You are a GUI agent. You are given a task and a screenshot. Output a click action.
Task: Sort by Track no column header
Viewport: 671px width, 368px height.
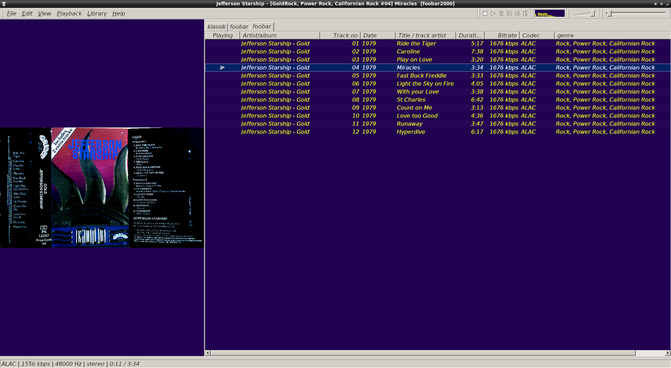pyautogui.click(x=340, y=35)
